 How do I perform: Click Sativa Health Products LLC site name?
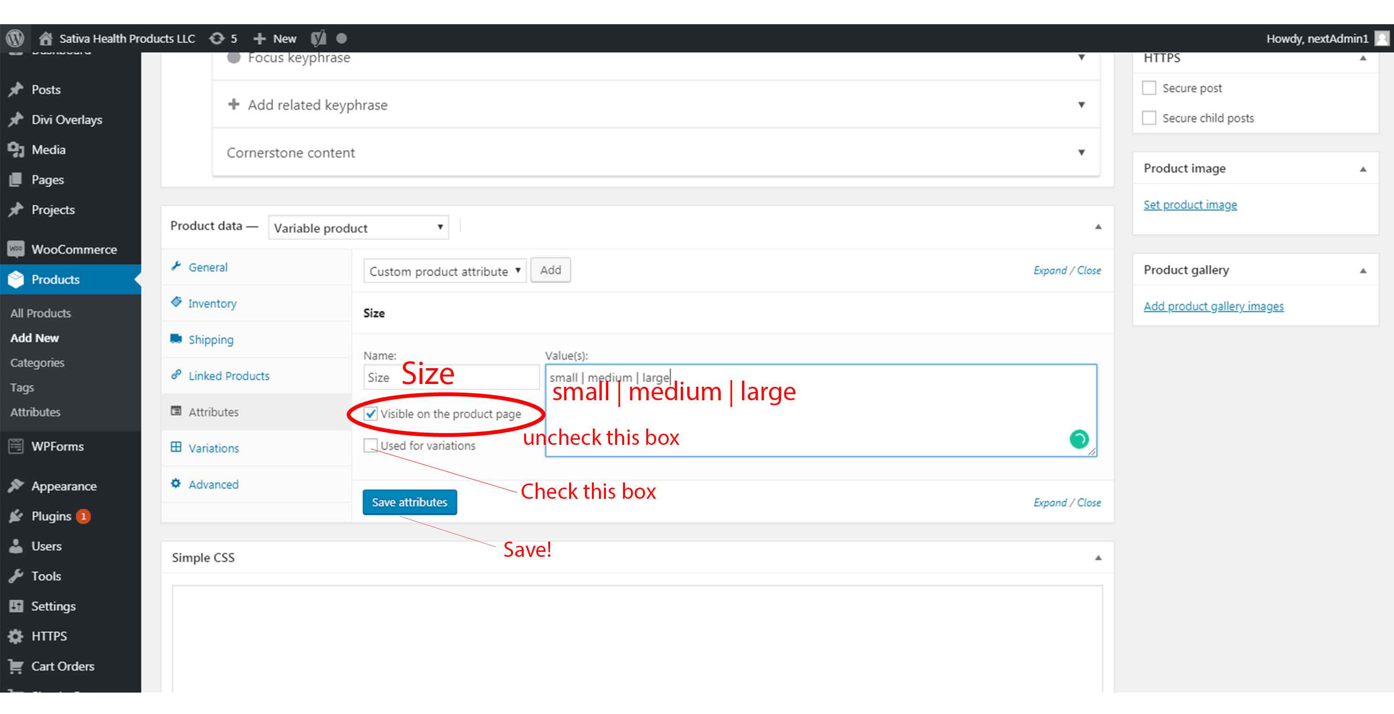(x=127, y=39)
